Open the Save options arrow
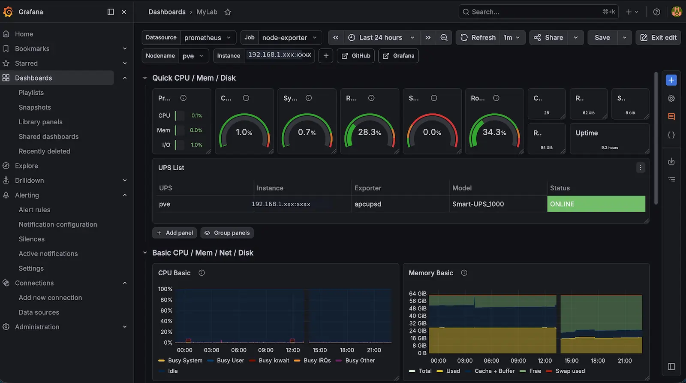Viewport: 686px width, 383px height. point(625,38)
